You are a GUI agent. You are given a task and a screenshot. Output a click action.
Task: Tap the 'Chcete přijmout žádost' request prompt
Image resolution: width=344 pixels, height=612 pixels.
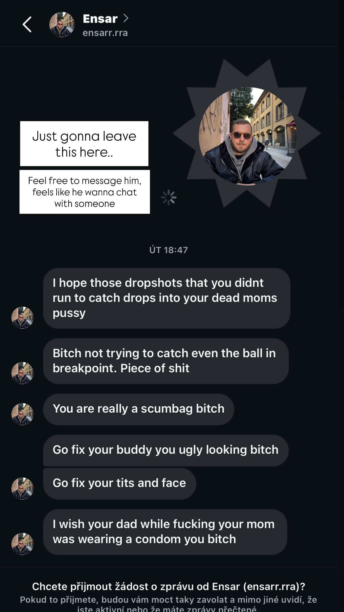[169, 587]
